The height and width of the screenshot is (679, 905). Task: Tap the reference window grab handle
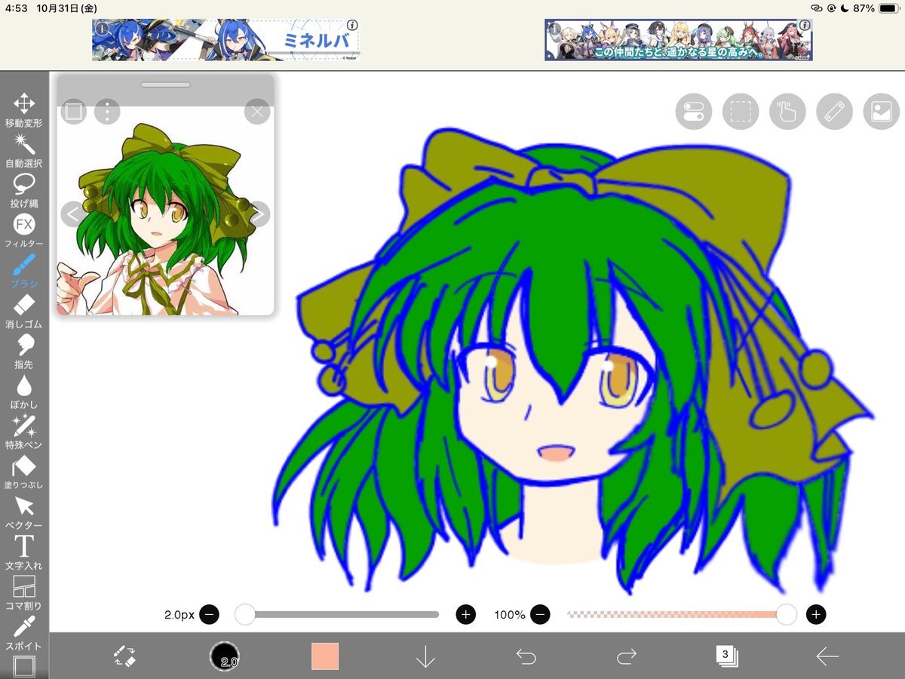165,84
